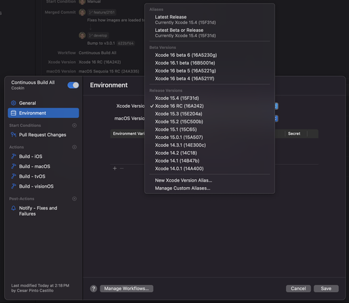
Task: Cancel the workflow edits
Action: [298, 289]
